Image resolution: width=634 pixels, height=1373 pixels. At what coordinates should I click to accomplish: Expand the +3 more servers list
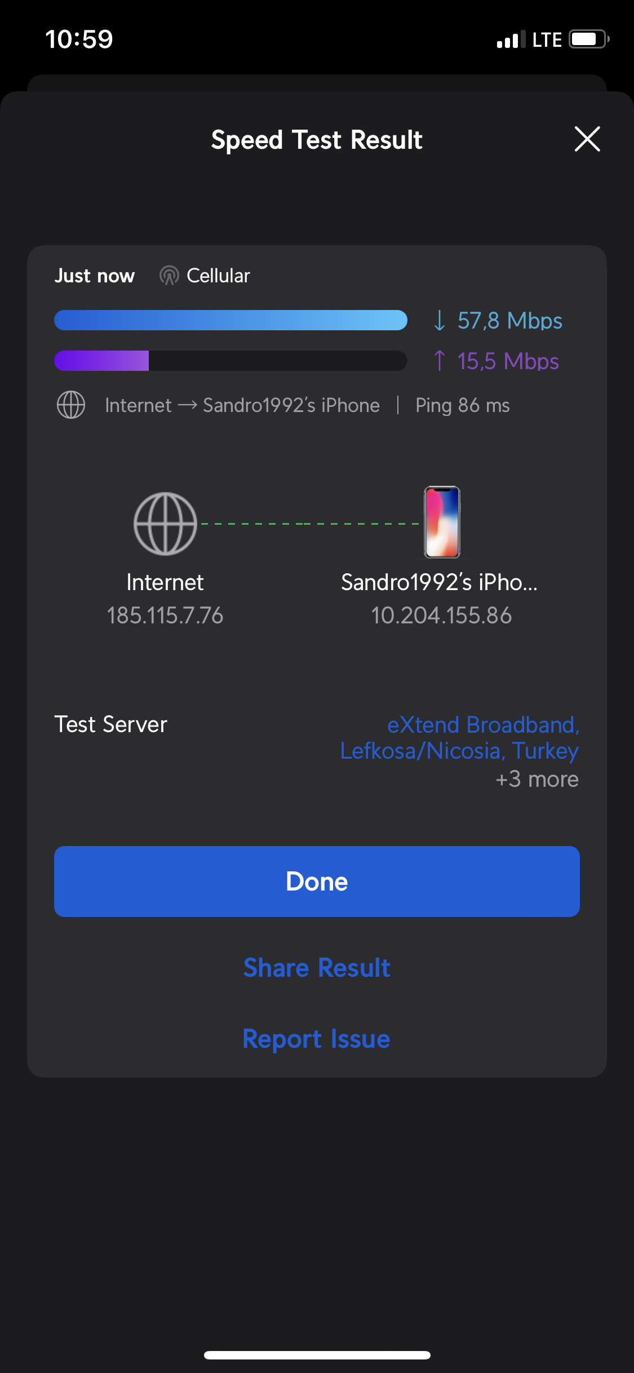coord(537,779)
